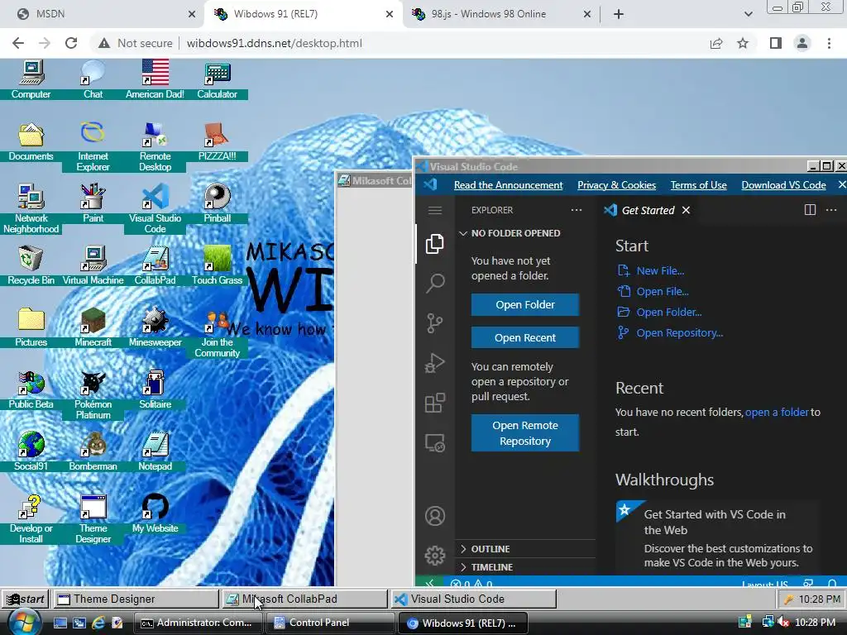
Task: Click Open Remote Repository button
Action: (x=525, y=433)
